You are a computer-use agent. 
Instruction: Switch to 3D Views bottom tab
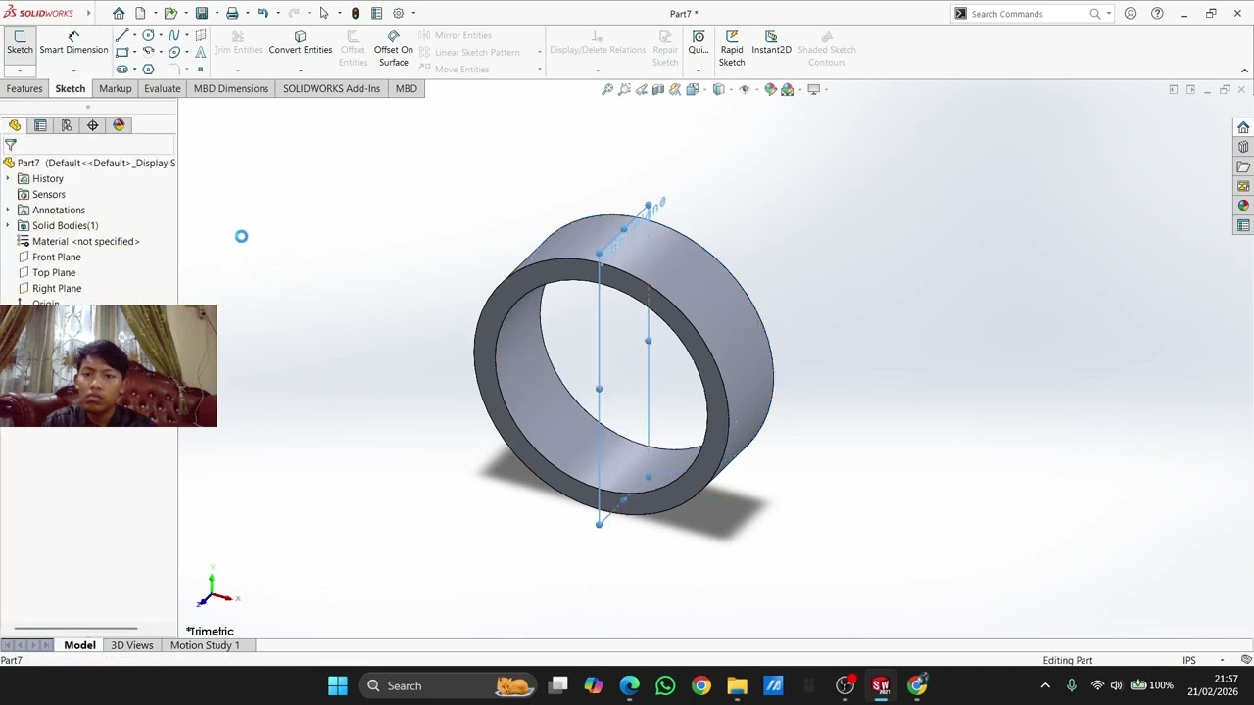pyautogui.click(x=131, y=645)
